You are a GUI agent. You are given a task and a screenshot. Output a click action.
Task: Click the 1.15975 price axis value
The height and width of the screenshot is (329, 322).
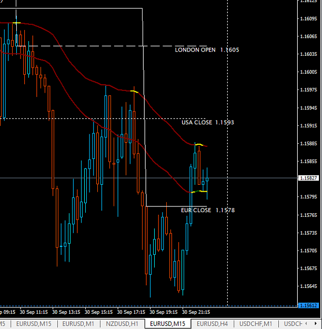tap(308, 90)
